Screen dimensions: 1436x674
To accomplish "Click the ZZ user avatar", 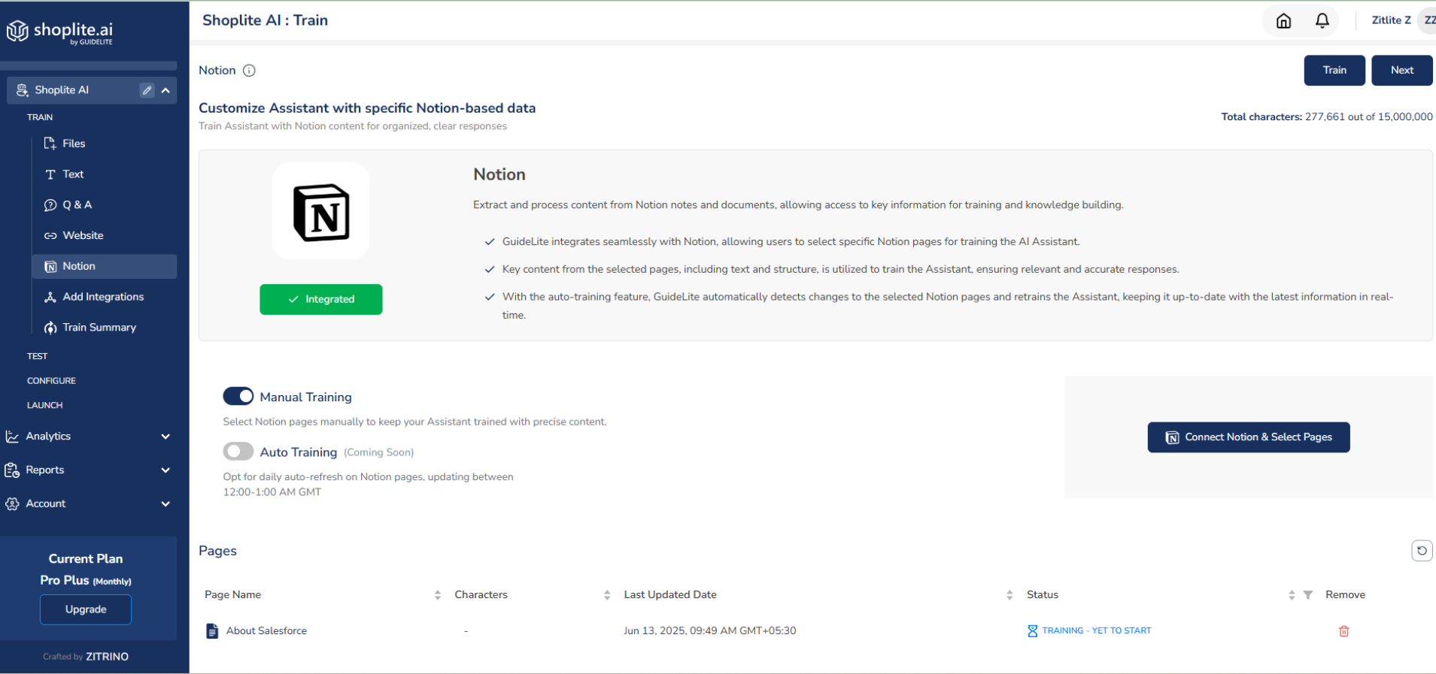I will 1428,20.
